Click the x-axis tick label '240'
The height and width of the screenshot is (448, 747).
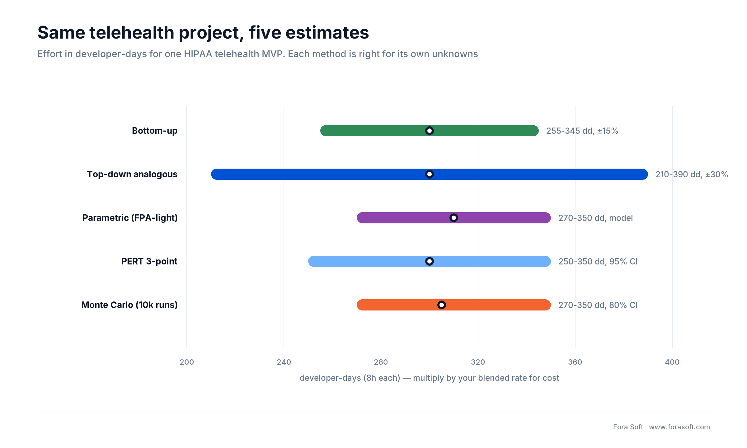point(284,362)
